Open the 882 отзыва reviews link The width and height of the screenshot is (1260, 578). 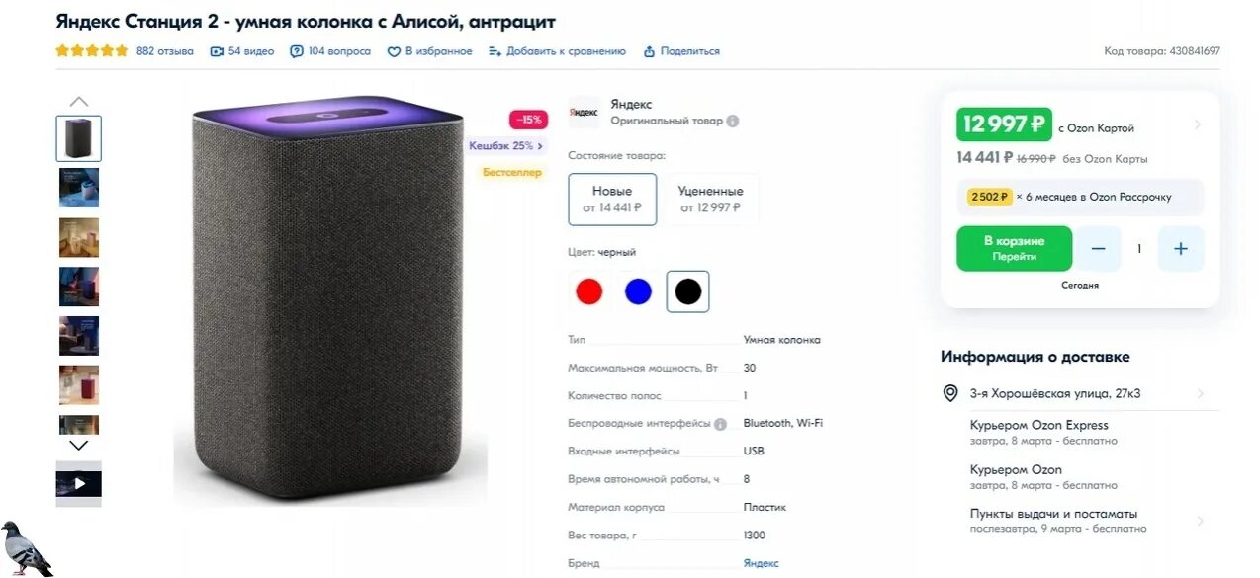tap(165, 51)
